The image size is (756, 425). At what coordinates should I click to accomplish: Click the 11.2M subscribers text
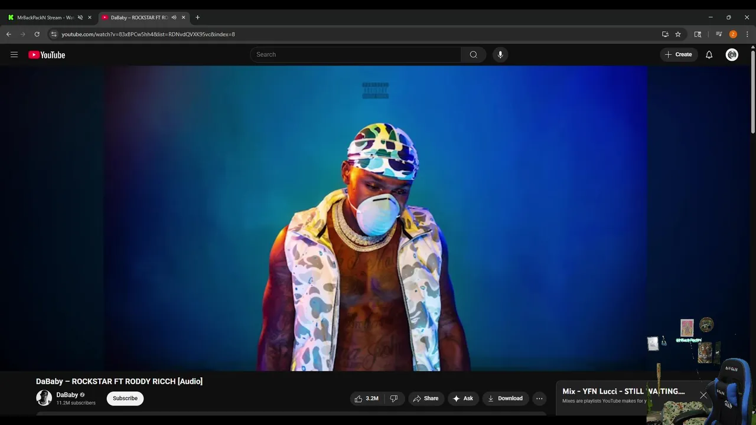point(76,403)
